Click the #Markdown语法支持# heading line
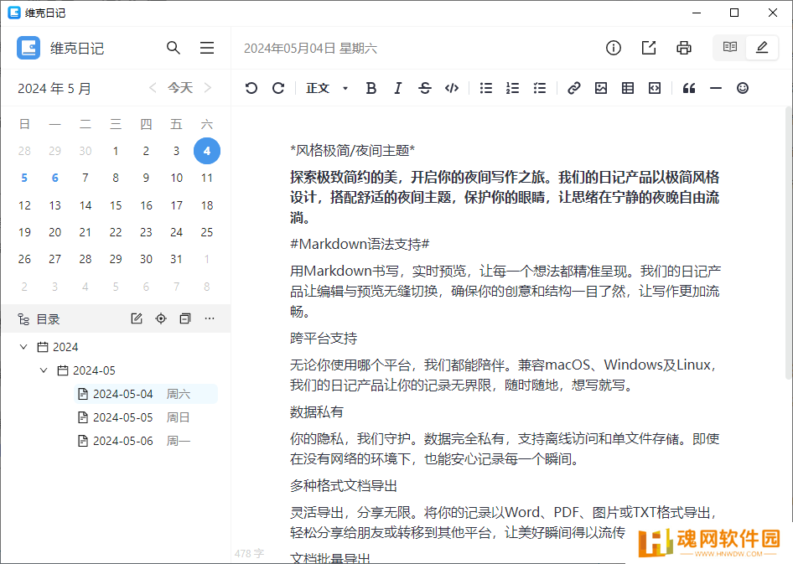 pos(360,244)
